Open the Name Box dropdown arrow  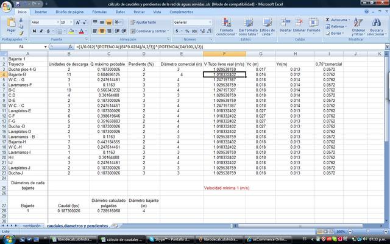click(45, 47)
